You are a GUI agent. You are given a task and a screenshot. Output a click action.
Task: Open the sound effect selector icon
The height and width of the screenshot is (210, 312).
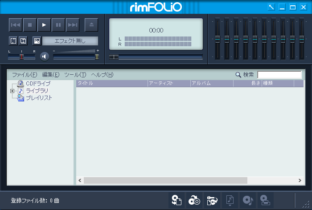point(37,41)
